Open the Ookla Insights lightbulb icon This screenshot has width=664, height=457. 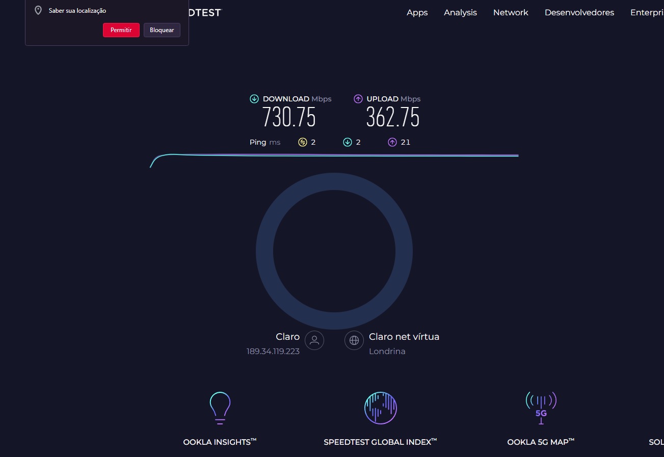click(220, 408)
